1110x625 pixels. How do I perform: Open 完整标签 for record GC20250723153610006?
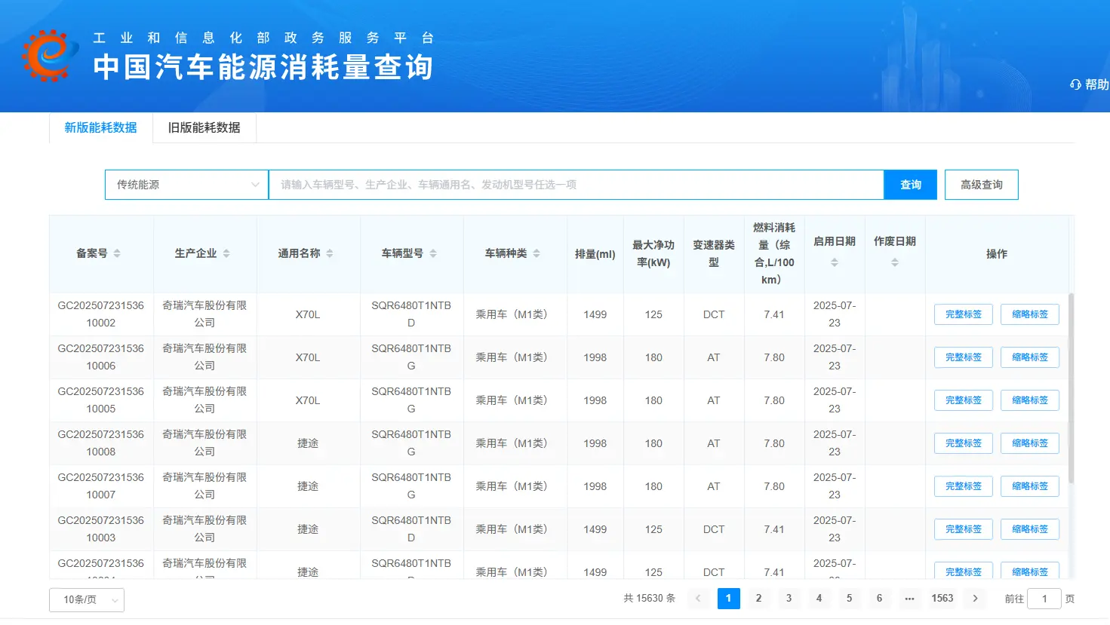tap(964, 357)
